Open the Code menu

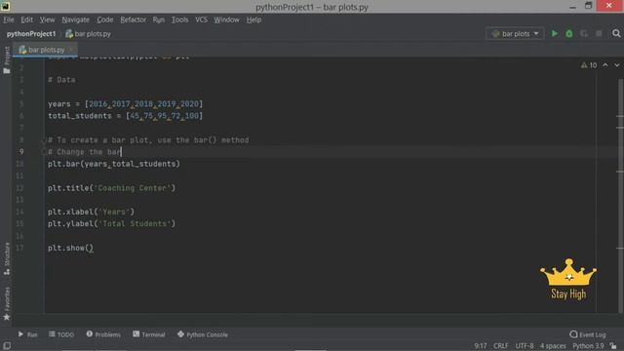pyautogui.click(x=105, y=19)
